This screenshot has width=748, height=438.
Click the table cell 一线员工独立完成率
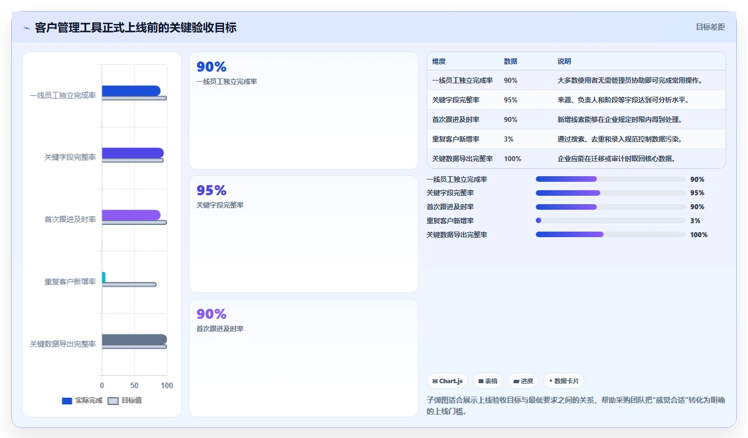(462, 81)
